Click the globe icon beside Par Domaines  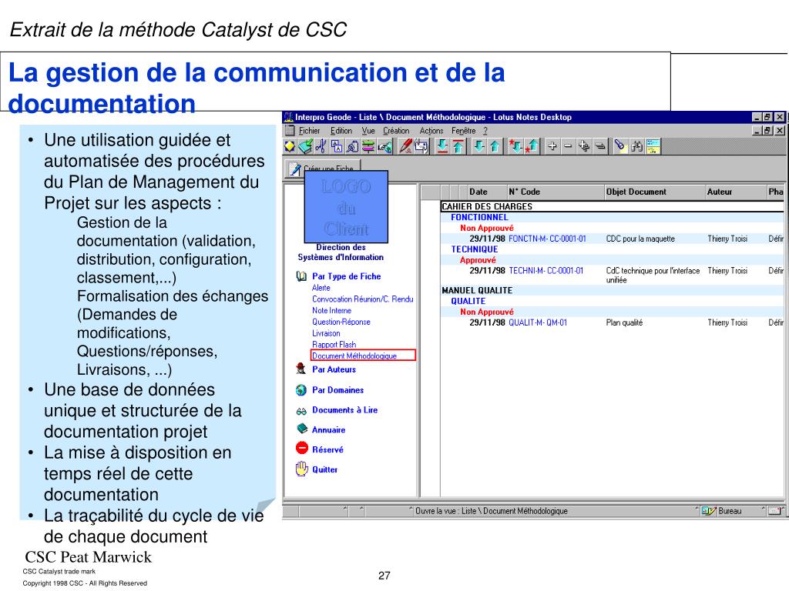[301, 390]
